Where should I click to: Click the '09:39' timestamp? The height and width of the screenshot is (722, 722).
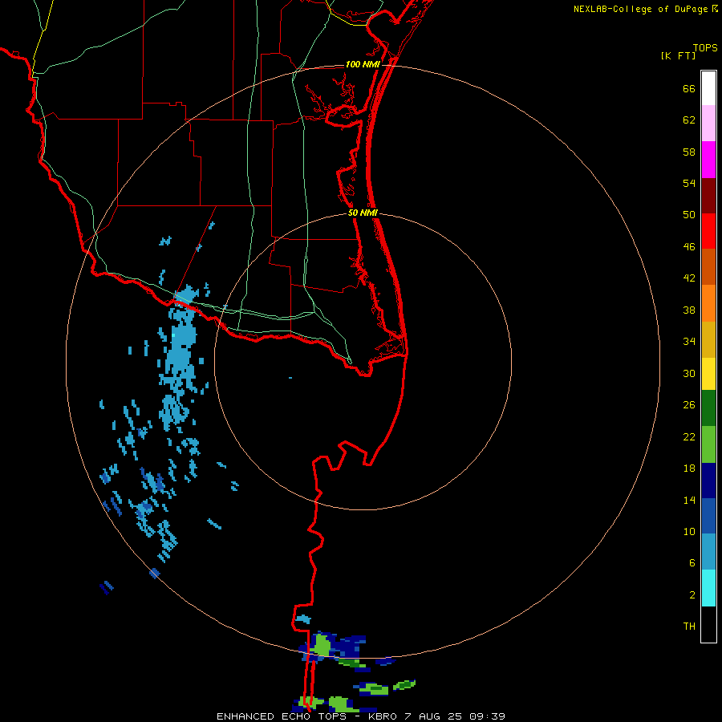487,716
